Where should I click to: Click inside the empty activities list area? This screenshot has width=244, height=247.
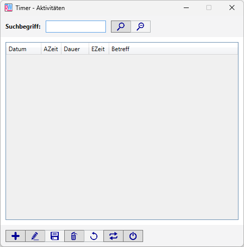point(122,137)
